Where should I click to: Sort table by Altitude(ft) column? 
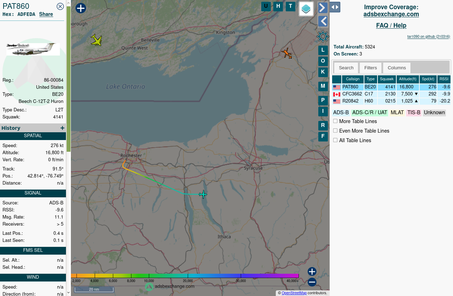[408, 79]
